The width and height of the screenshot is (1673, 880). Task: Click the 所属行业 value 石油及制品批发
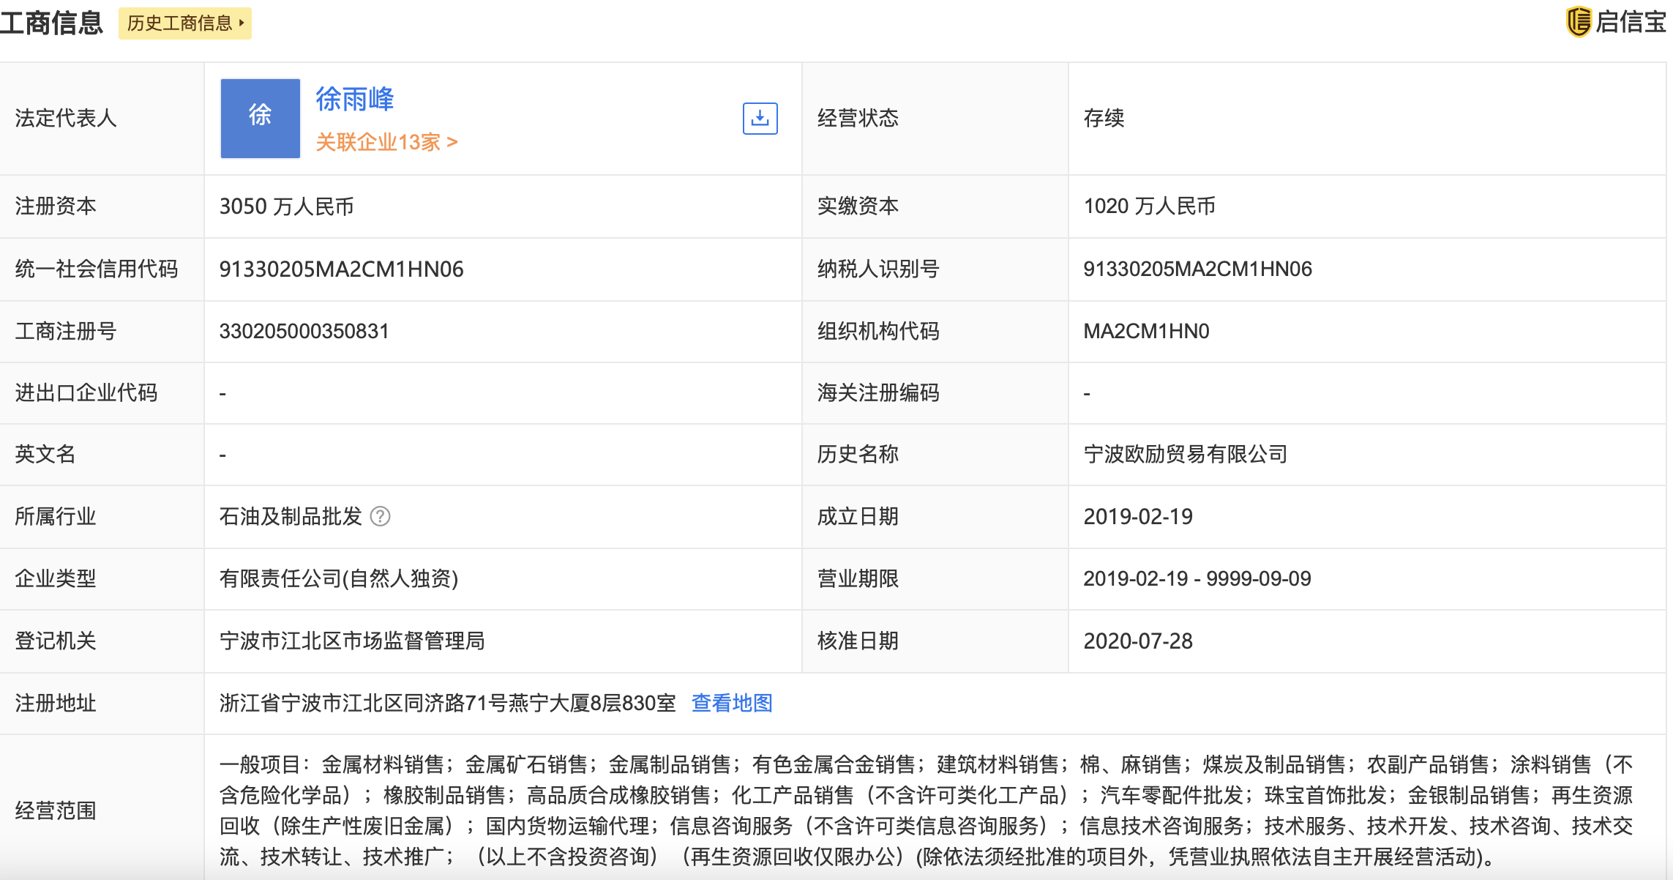coord(291,517)
